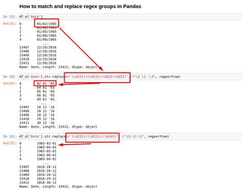
Task: Click "28 12 '16" in row 23408 of Out[4]
Action: 46,111
